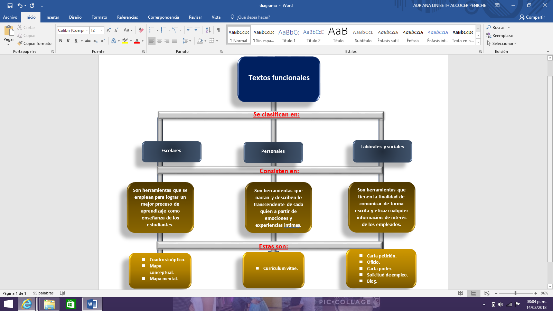Screen dimensions: 553x311
Task: Toggle italic formatting with the K button
Action: [68, 41]
